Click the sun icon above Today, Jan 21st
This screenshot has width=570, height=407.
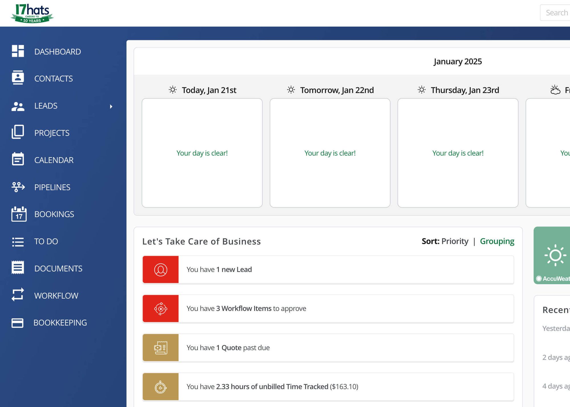pos(172,89)
